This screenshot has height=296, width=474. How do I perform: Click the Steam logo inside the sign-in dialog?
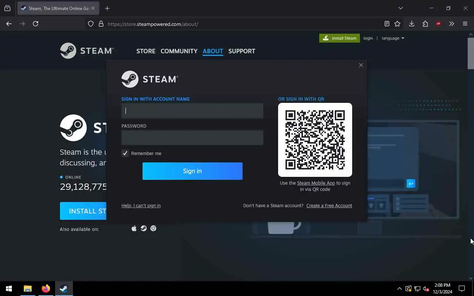(x=150, y=79)
